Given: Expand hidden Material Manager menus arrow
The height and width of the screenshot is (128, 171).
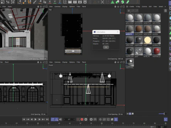Looking at the screenshot, I should click(x=165, y=6).
